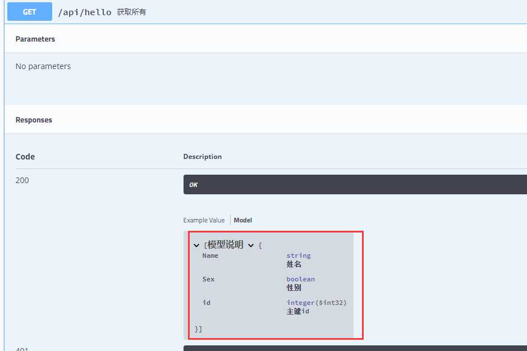Click the Responses section header
The width and height of the screenshot is (527, 351).
[x=34, y=120]
